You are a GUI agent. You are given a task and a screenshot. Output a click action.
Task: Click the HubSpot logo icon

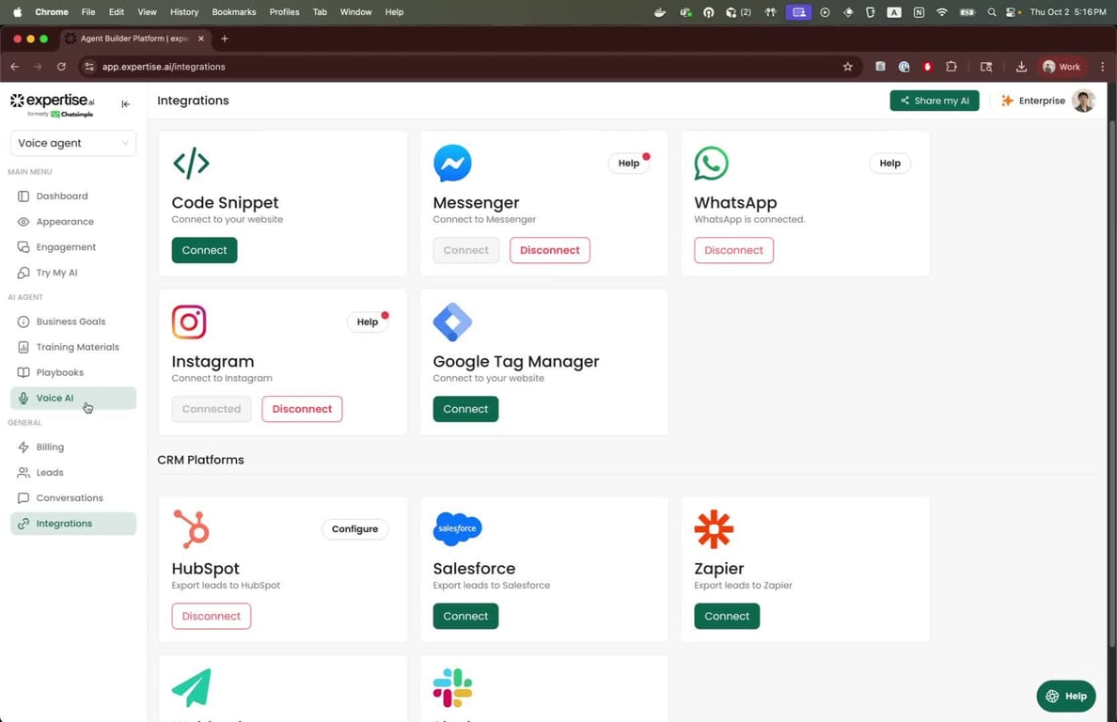191,529
